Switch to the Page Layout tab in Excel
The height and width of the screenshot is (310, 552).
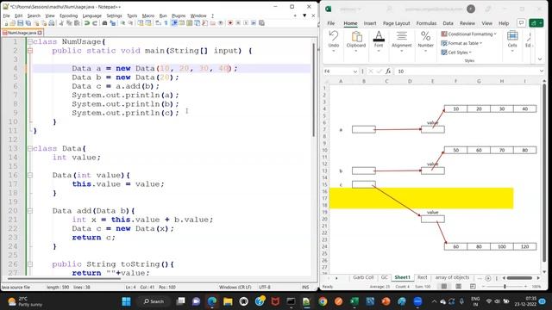point(397,23)
